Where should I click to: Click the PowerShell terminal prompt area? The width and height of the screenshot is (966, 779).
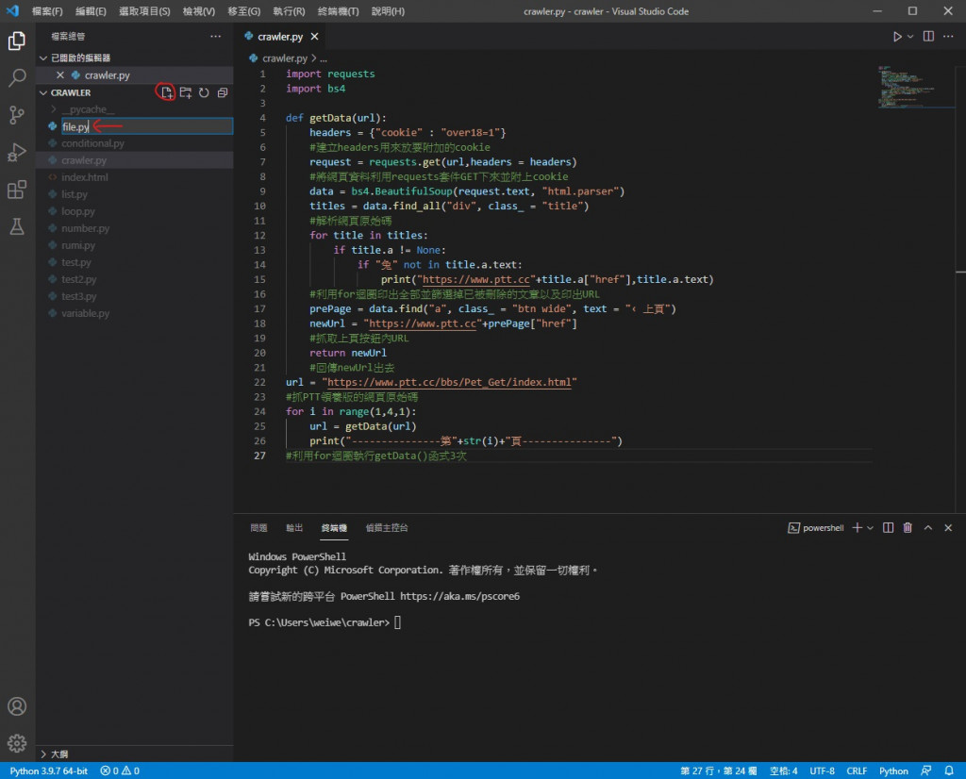click(x=325, y=622)
